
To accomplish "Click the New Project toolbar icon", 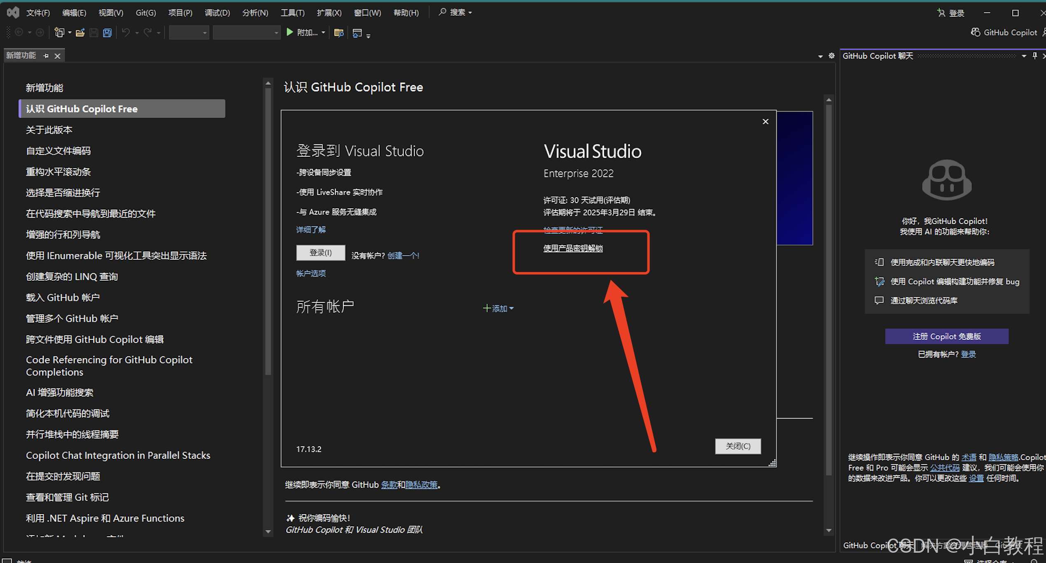I will (x=59, y=33).
